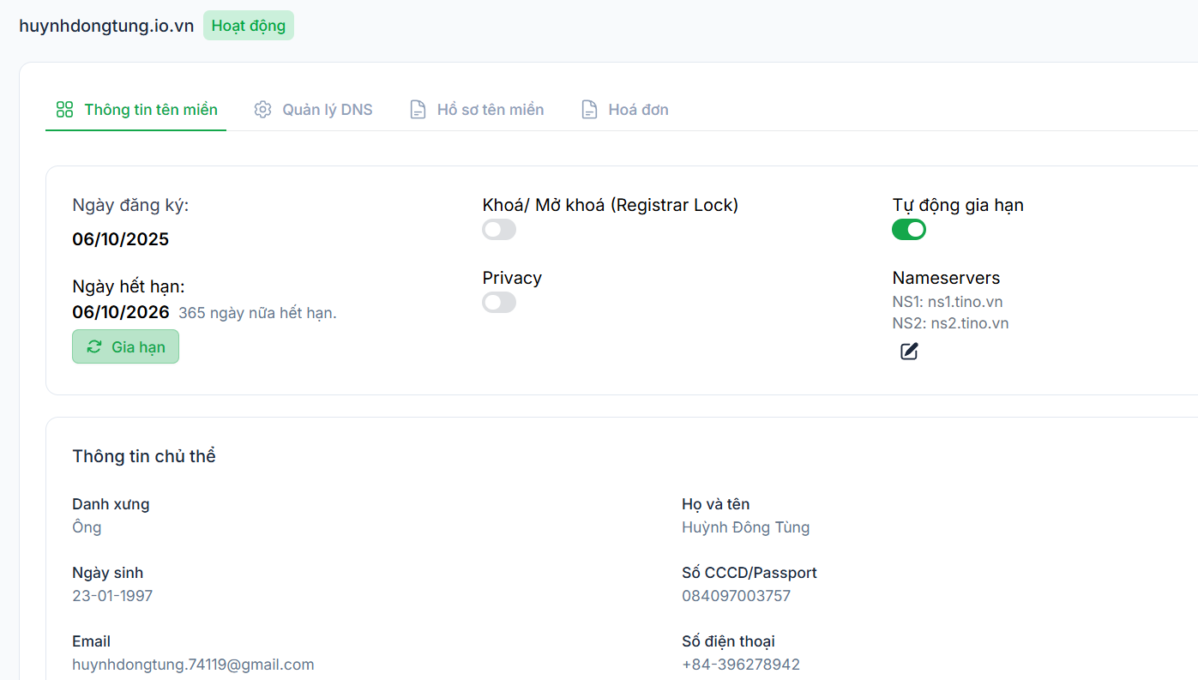
Task: Go to the Hoá đơn tab
Action: pos(638,110)
